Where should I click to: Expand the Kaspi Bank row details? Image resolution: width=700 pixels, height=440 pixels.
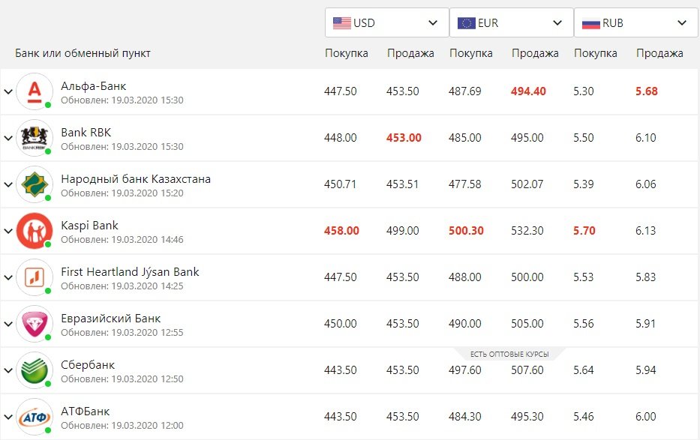coord(8,231)
